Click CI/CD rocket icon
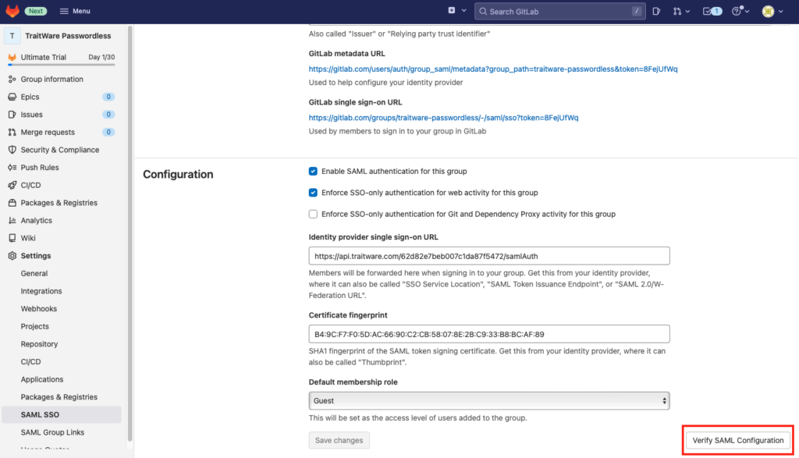The height and width of the screenshot is (458, 799). [x=12, y=185]
